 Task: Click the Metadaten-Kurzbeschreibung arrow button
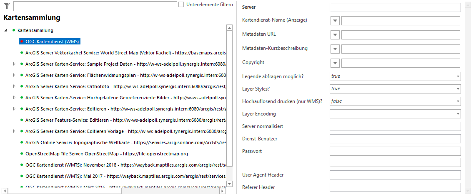[336, 49]
